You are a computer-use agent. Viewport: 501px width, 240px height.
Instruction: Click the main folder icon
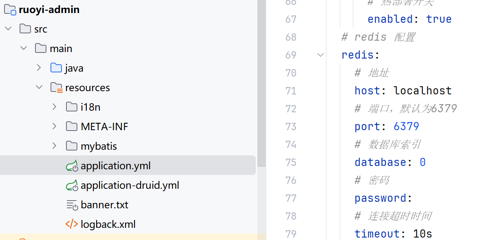coord(41,48)
